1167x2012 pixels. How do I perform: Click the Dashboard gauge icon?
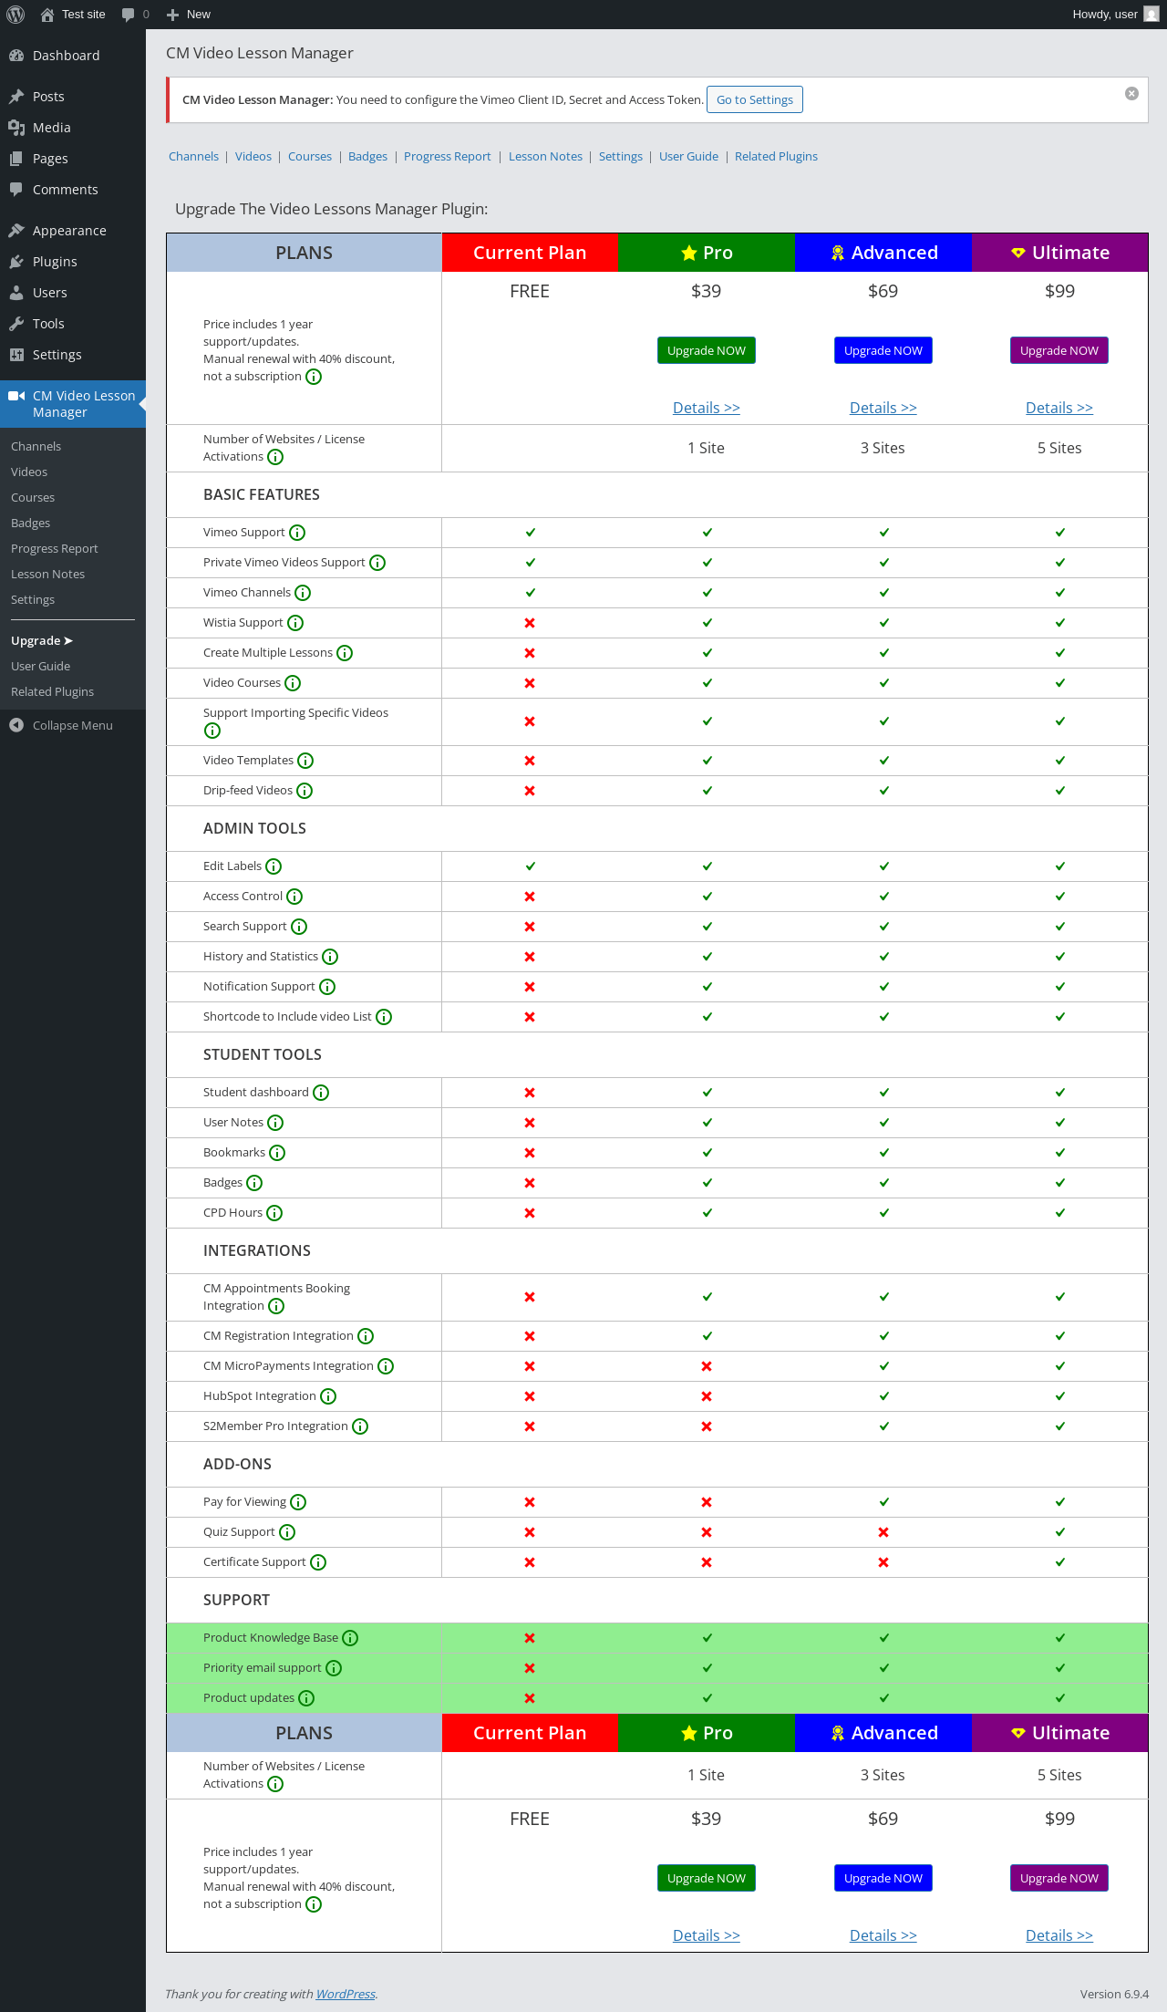click(x=16, y=56)
